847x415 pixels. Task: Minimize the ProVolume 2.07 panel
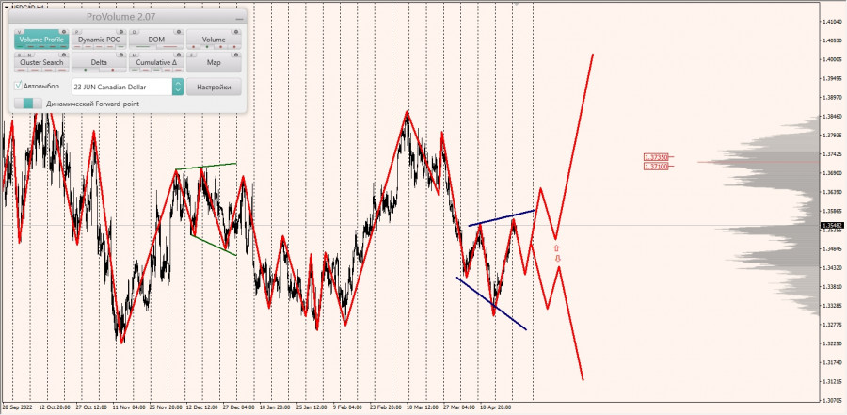(x=239, y=19)
